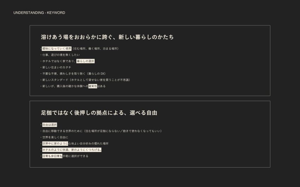Click the UNDERSTANDING - KEYWORD header text

[x=39, y=13]
